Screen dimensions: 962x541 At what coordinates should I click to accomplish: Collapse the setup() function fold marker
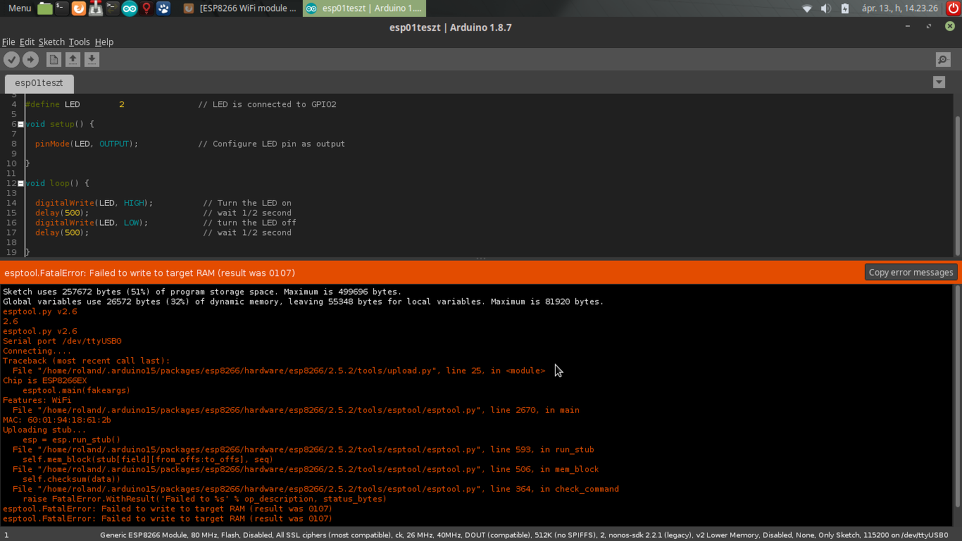pyautogui.click(x=21, y=124)
